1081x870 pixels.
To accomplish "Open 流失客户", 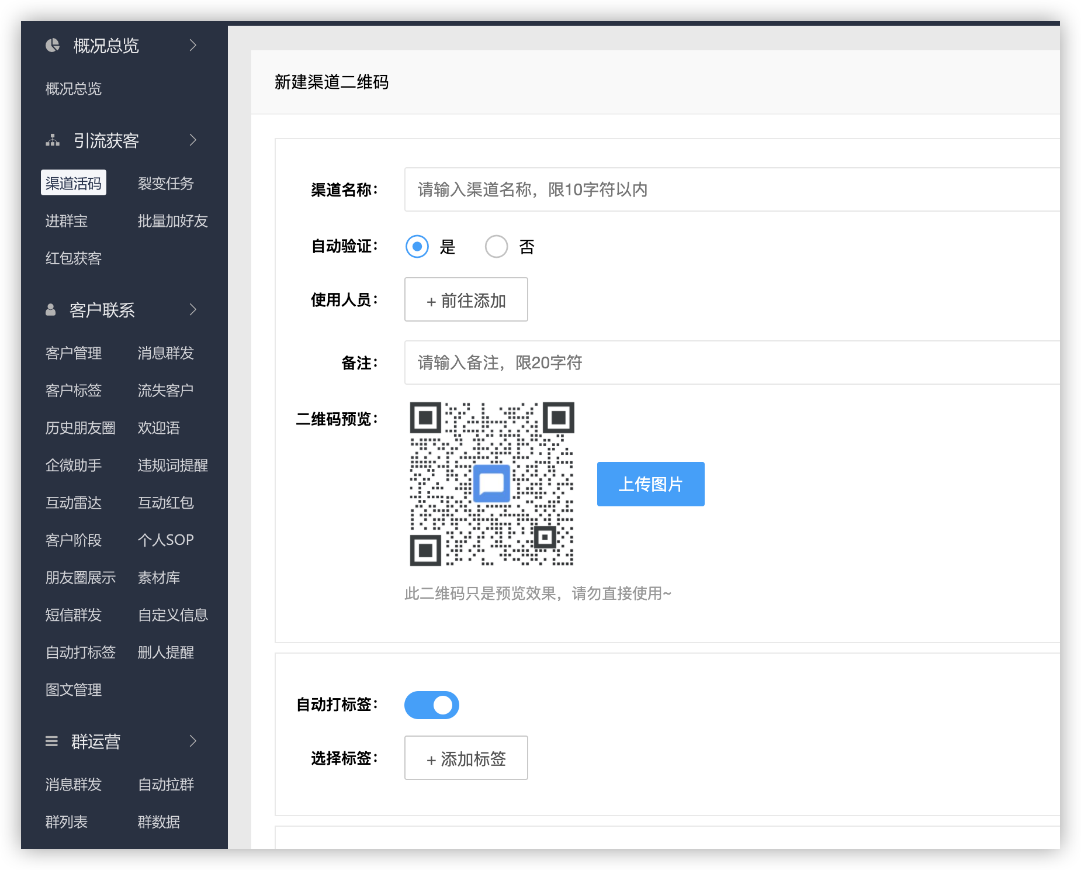I will tap(166, 391).
